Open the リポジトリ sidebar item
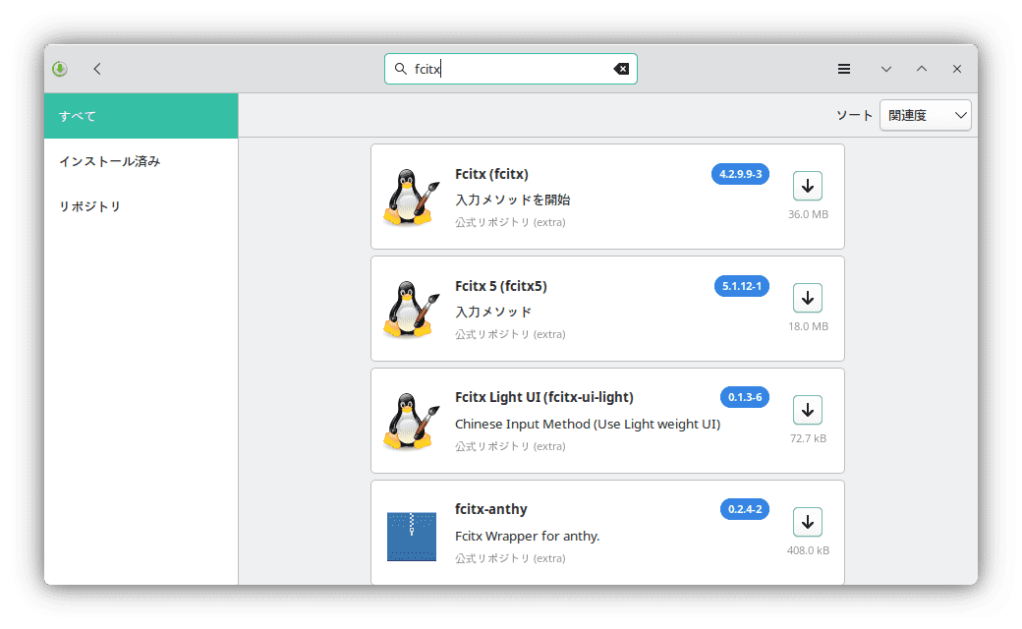 point(142,206)
